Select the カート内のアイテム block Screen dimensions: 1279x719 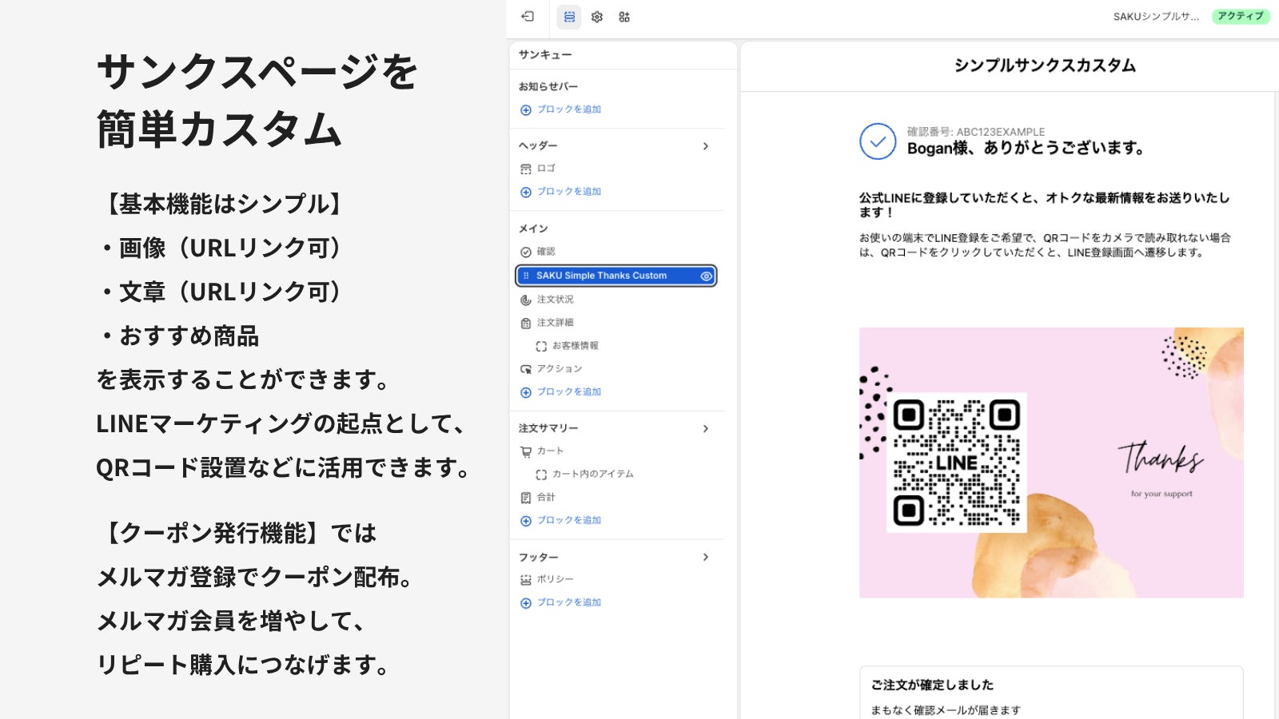[x=592, y=475]
